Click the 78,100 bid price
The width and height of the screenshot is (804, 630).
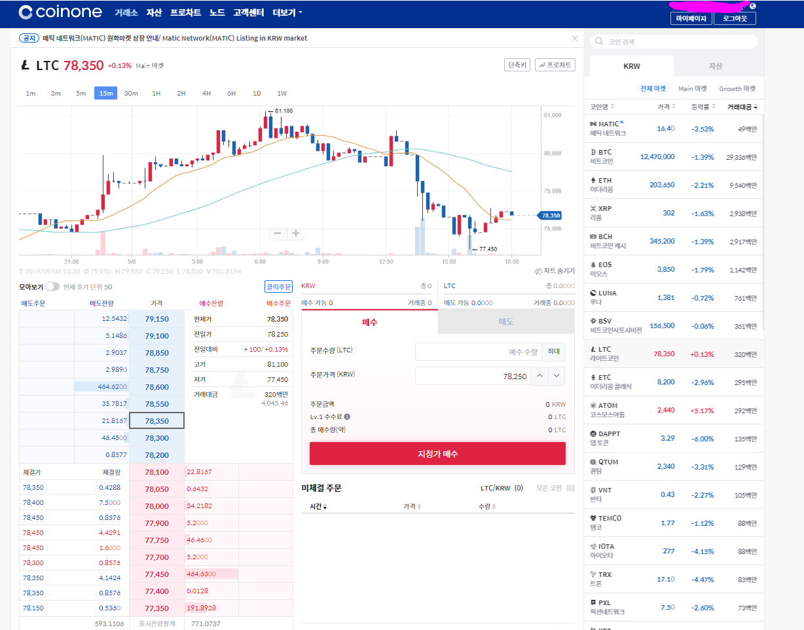point(157,472)
